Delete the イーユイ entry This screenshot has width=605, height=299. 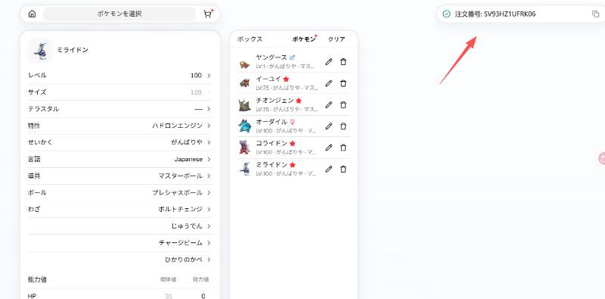click(x=343, y=83)
